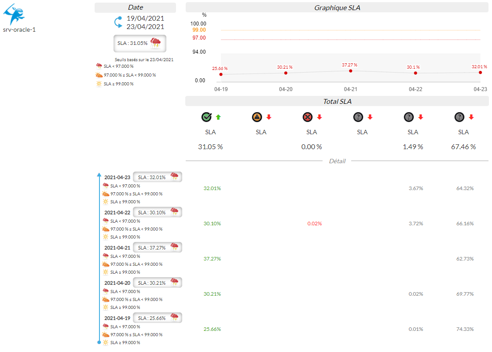Click the blue date range arrow icon
Viewport: 492px width, 352px height.
pos(117,22)
